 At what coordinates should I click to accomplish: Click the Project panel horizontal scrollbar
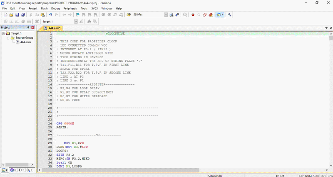pyautogui.click(x=17, y=165)
